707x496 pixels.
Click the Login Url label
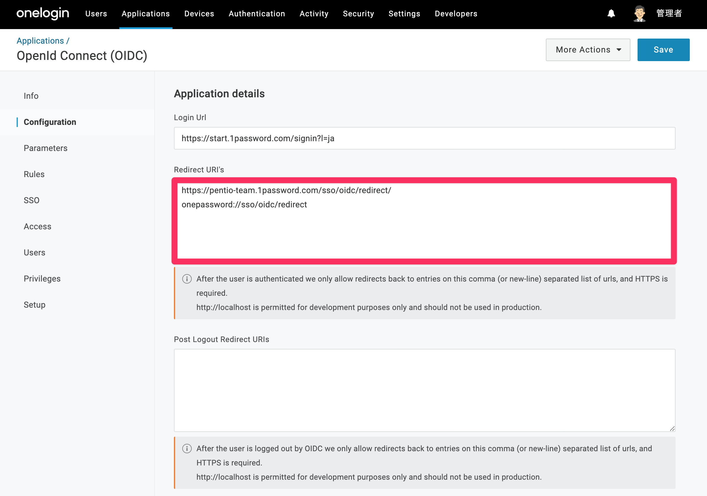coord(190,117)
